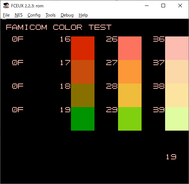Image resolution: width=189 pixels, height=184 pixels.
Task: Maximize the FCEUX window
Action: 163,6
